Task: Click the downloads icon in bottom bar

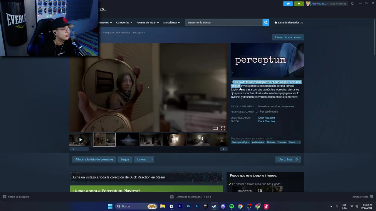Action: coord(172,197)
